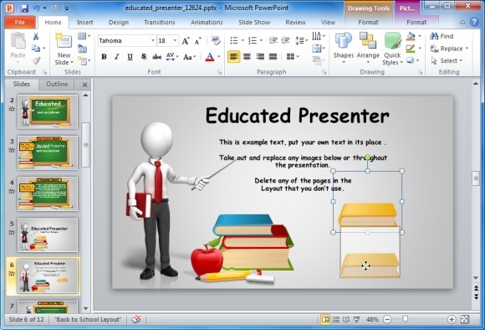The image size is (485, 330).
Task: Click the red Font Color A swatch
Action: (210, 57)
